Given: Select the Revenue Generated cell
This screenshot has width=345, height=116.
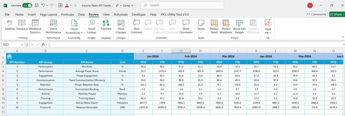Looking at the screenshot, I should point(87,107).
